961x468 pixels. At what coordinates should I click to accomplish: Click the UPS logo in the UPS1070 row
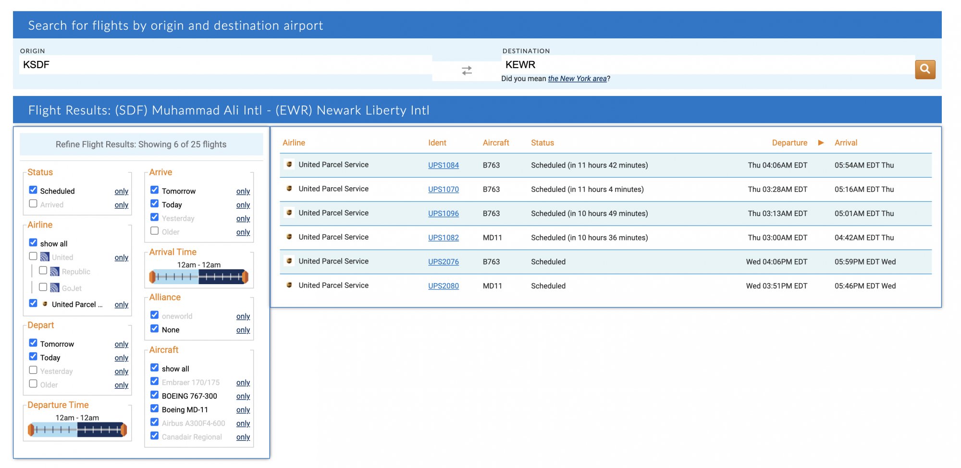pyautogui.click(x=289, y=189)
